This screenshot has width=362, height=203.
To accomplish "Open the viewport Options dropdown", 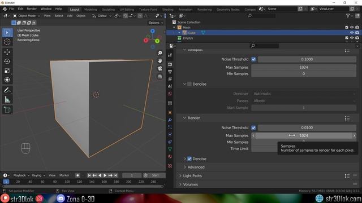I will pos(156,23).
